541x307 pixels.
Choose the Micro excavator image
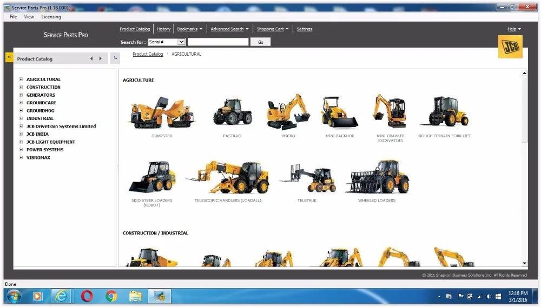coord(288,112)
